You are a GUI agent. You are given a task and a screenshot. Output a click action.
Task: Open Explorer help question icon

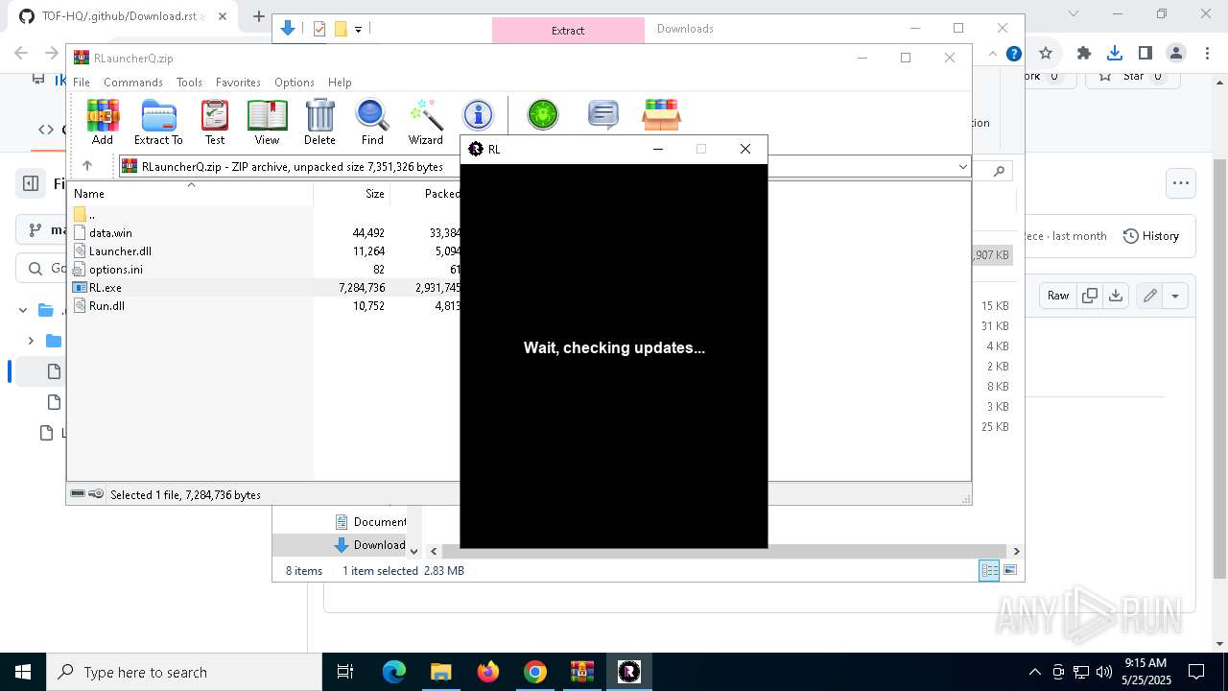click(1013, 54)
